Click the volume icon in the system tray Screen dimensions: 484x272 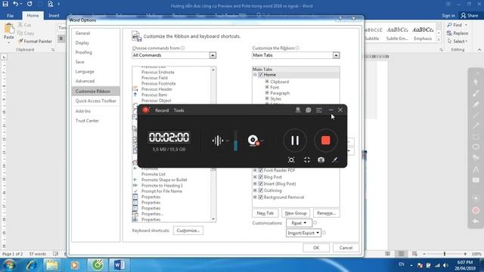coord(445,265)
